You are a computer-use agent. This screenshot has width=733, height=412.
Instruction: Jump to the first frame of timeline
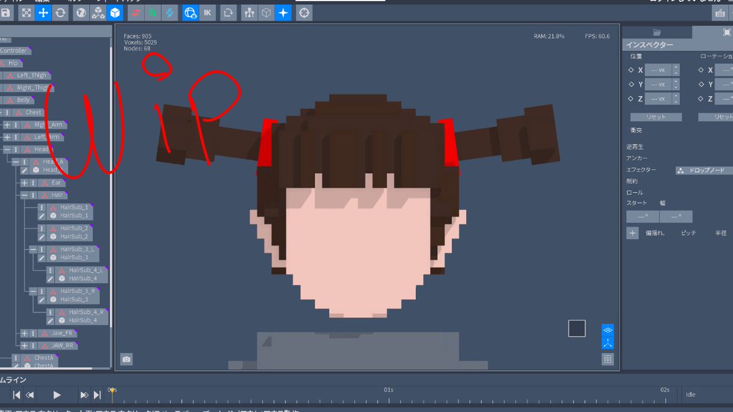coord(17,395)
